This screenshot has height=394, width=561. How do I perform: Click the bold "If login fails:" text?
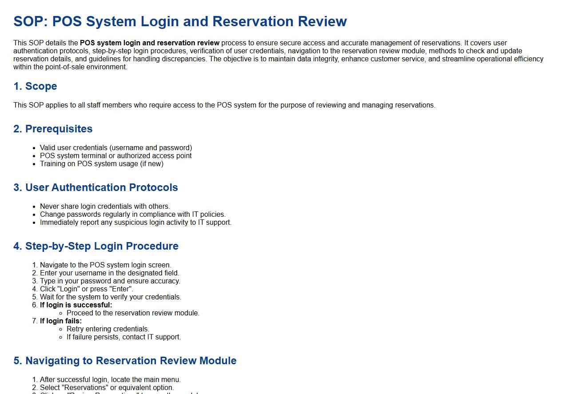[61, 321]
